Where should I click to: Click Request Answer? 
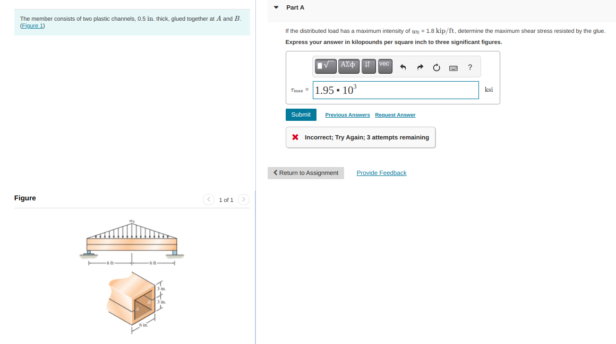[x=395, y=114]
